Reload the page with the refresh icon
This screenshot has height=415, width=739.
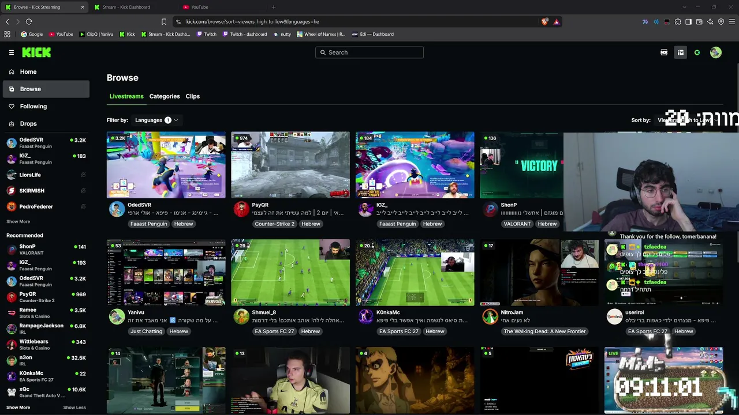click(x=29, y=21)
